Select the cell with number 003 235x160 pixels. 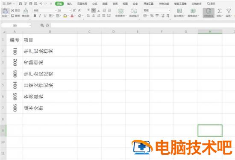[15, 74]
